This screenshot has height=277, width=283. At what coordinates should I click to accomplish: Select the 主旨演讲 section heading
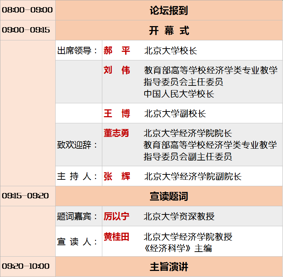169,267
